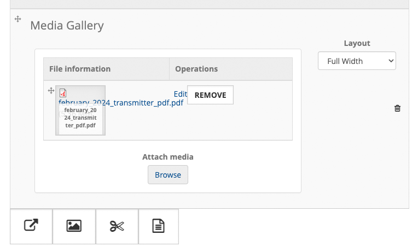Image resolution: width=418 pixels, height=252 pixels.
Task: Click the Media Gallery heading text
Action: point(67,26)
